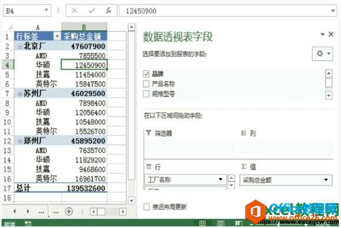Close the 数据透视表字段 pane
341x228 pixels.
pos(331,34)
